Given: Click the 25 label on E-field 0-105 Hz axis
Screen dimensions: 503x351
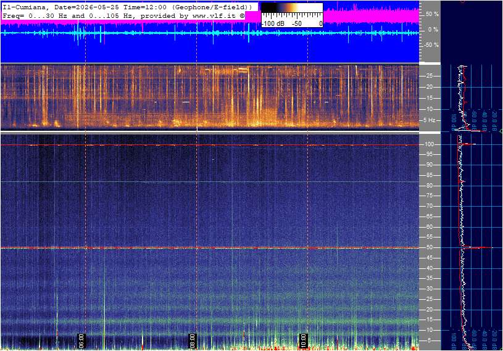Looking at the screenshot, I should (x=429, y=299).
